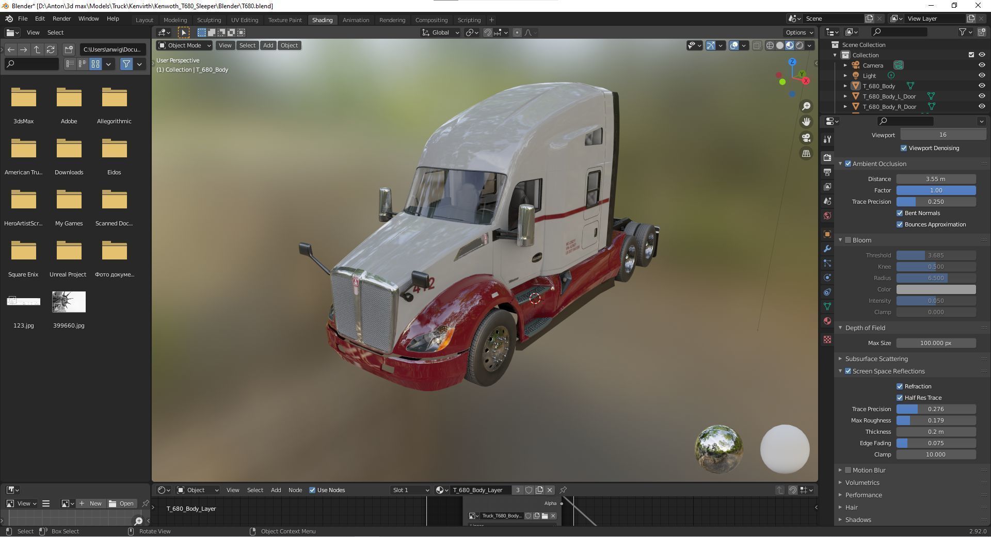Open the Particles properties tab

tap(827, 263)
